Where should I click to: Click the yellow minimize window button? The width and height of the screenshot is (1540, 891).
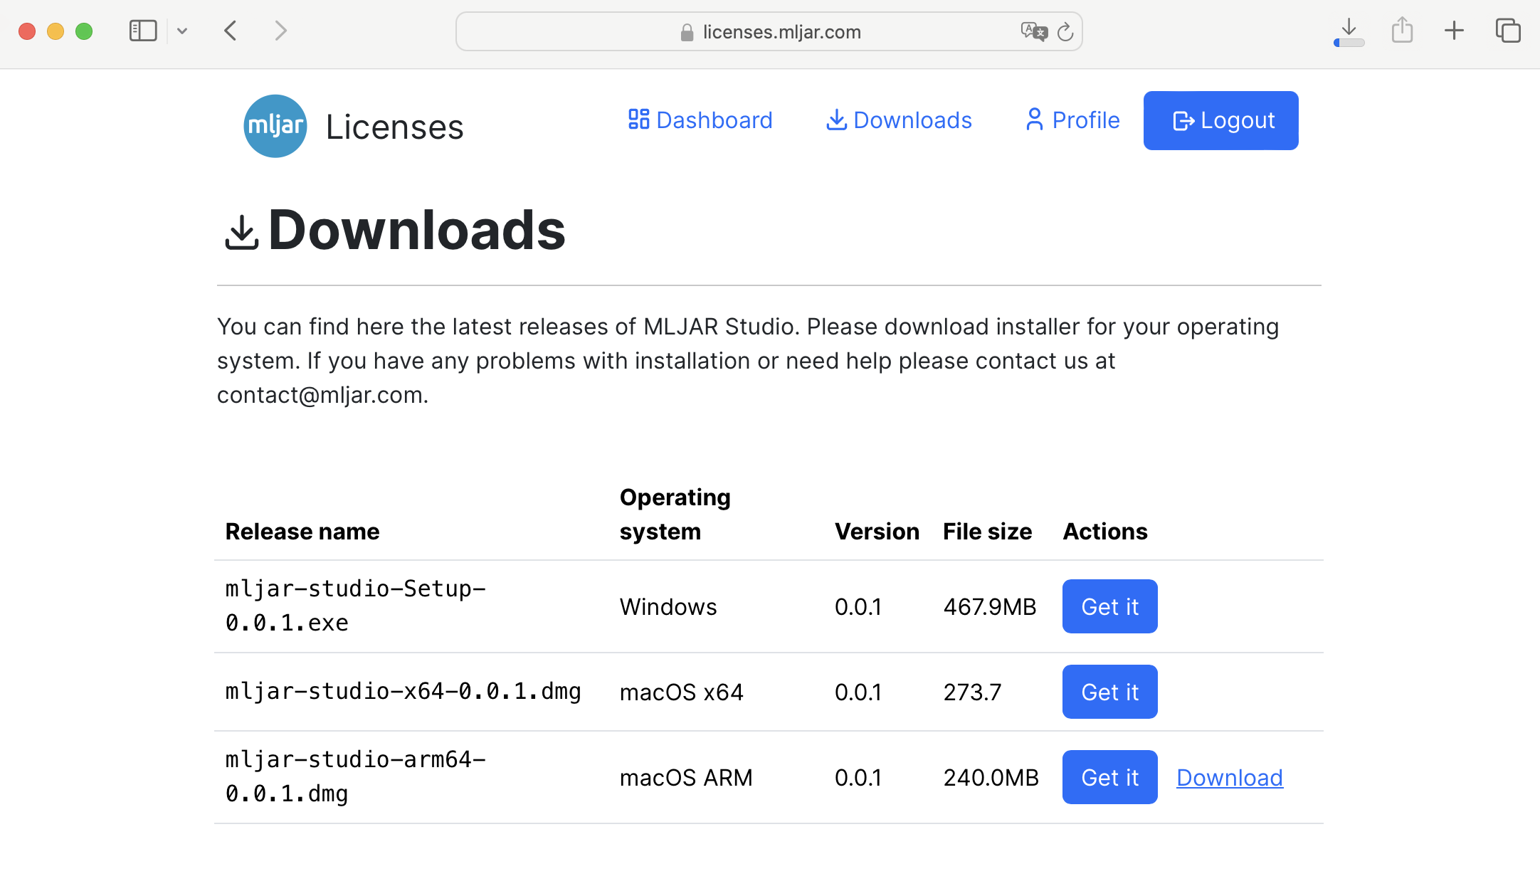56,31
